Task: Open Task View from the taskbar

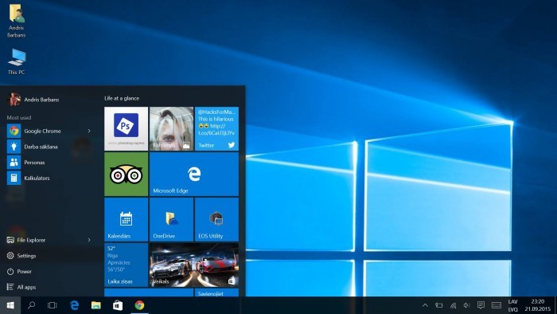Action: (53, 305)
